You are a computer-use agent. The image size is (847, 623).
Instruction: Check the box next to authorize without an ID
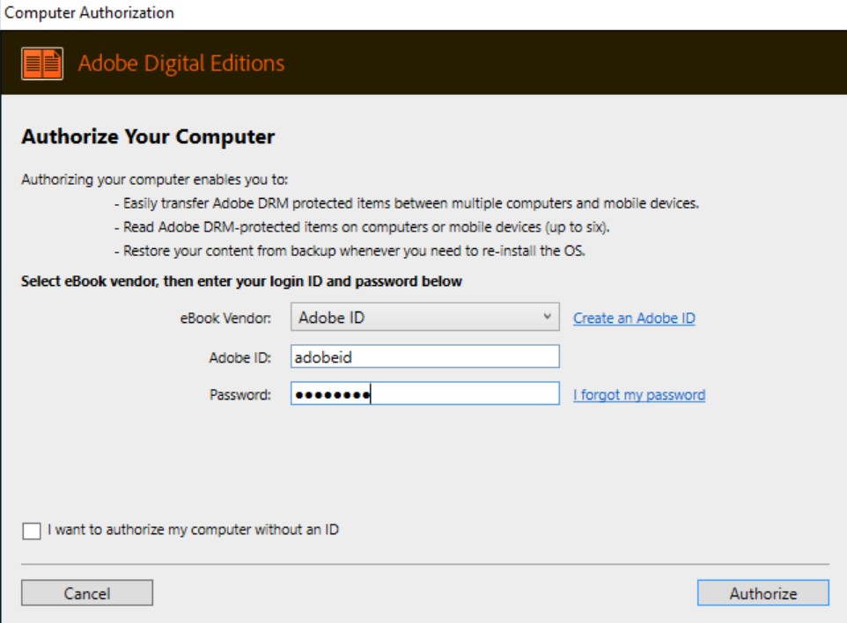30,529
